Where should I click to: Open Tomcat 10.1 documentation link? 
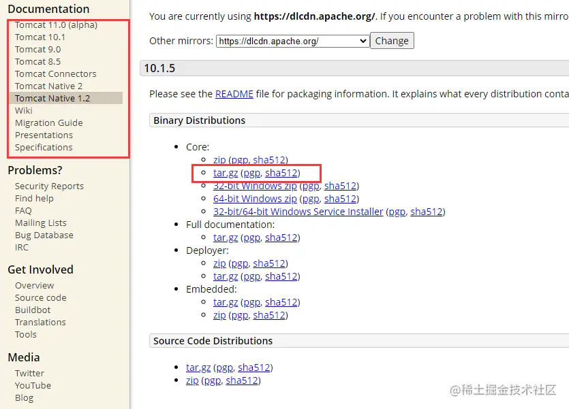pos(40,37)
